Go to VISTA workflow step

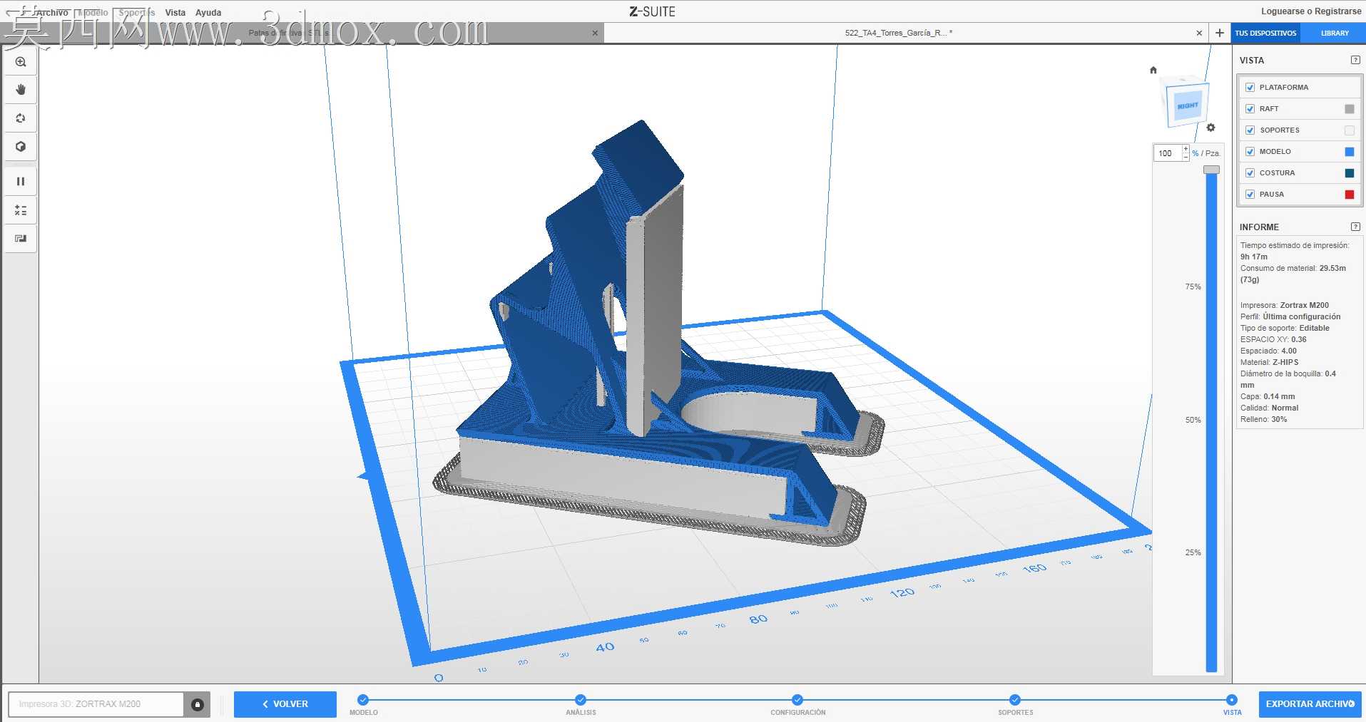pos(1232,700)
